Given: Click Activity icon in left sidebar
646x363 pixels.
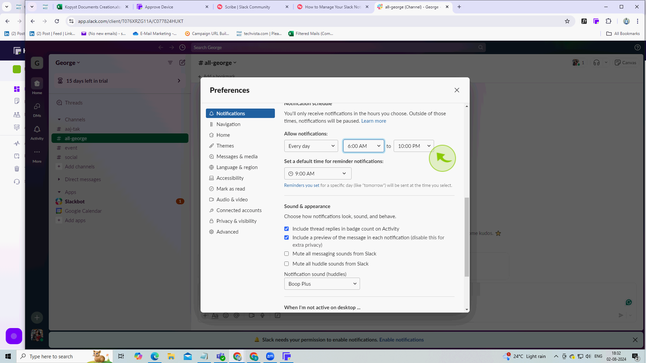Looking at the screenshot, I should (37, 130).
